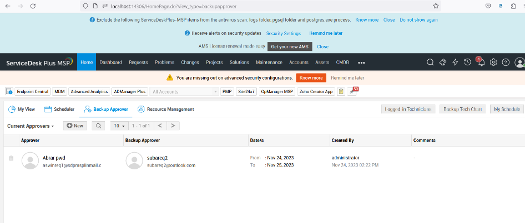The width and height of the screenshot is (525, 223).
Task: Switch to the Resource Management tab
Action: click(166, 109)
